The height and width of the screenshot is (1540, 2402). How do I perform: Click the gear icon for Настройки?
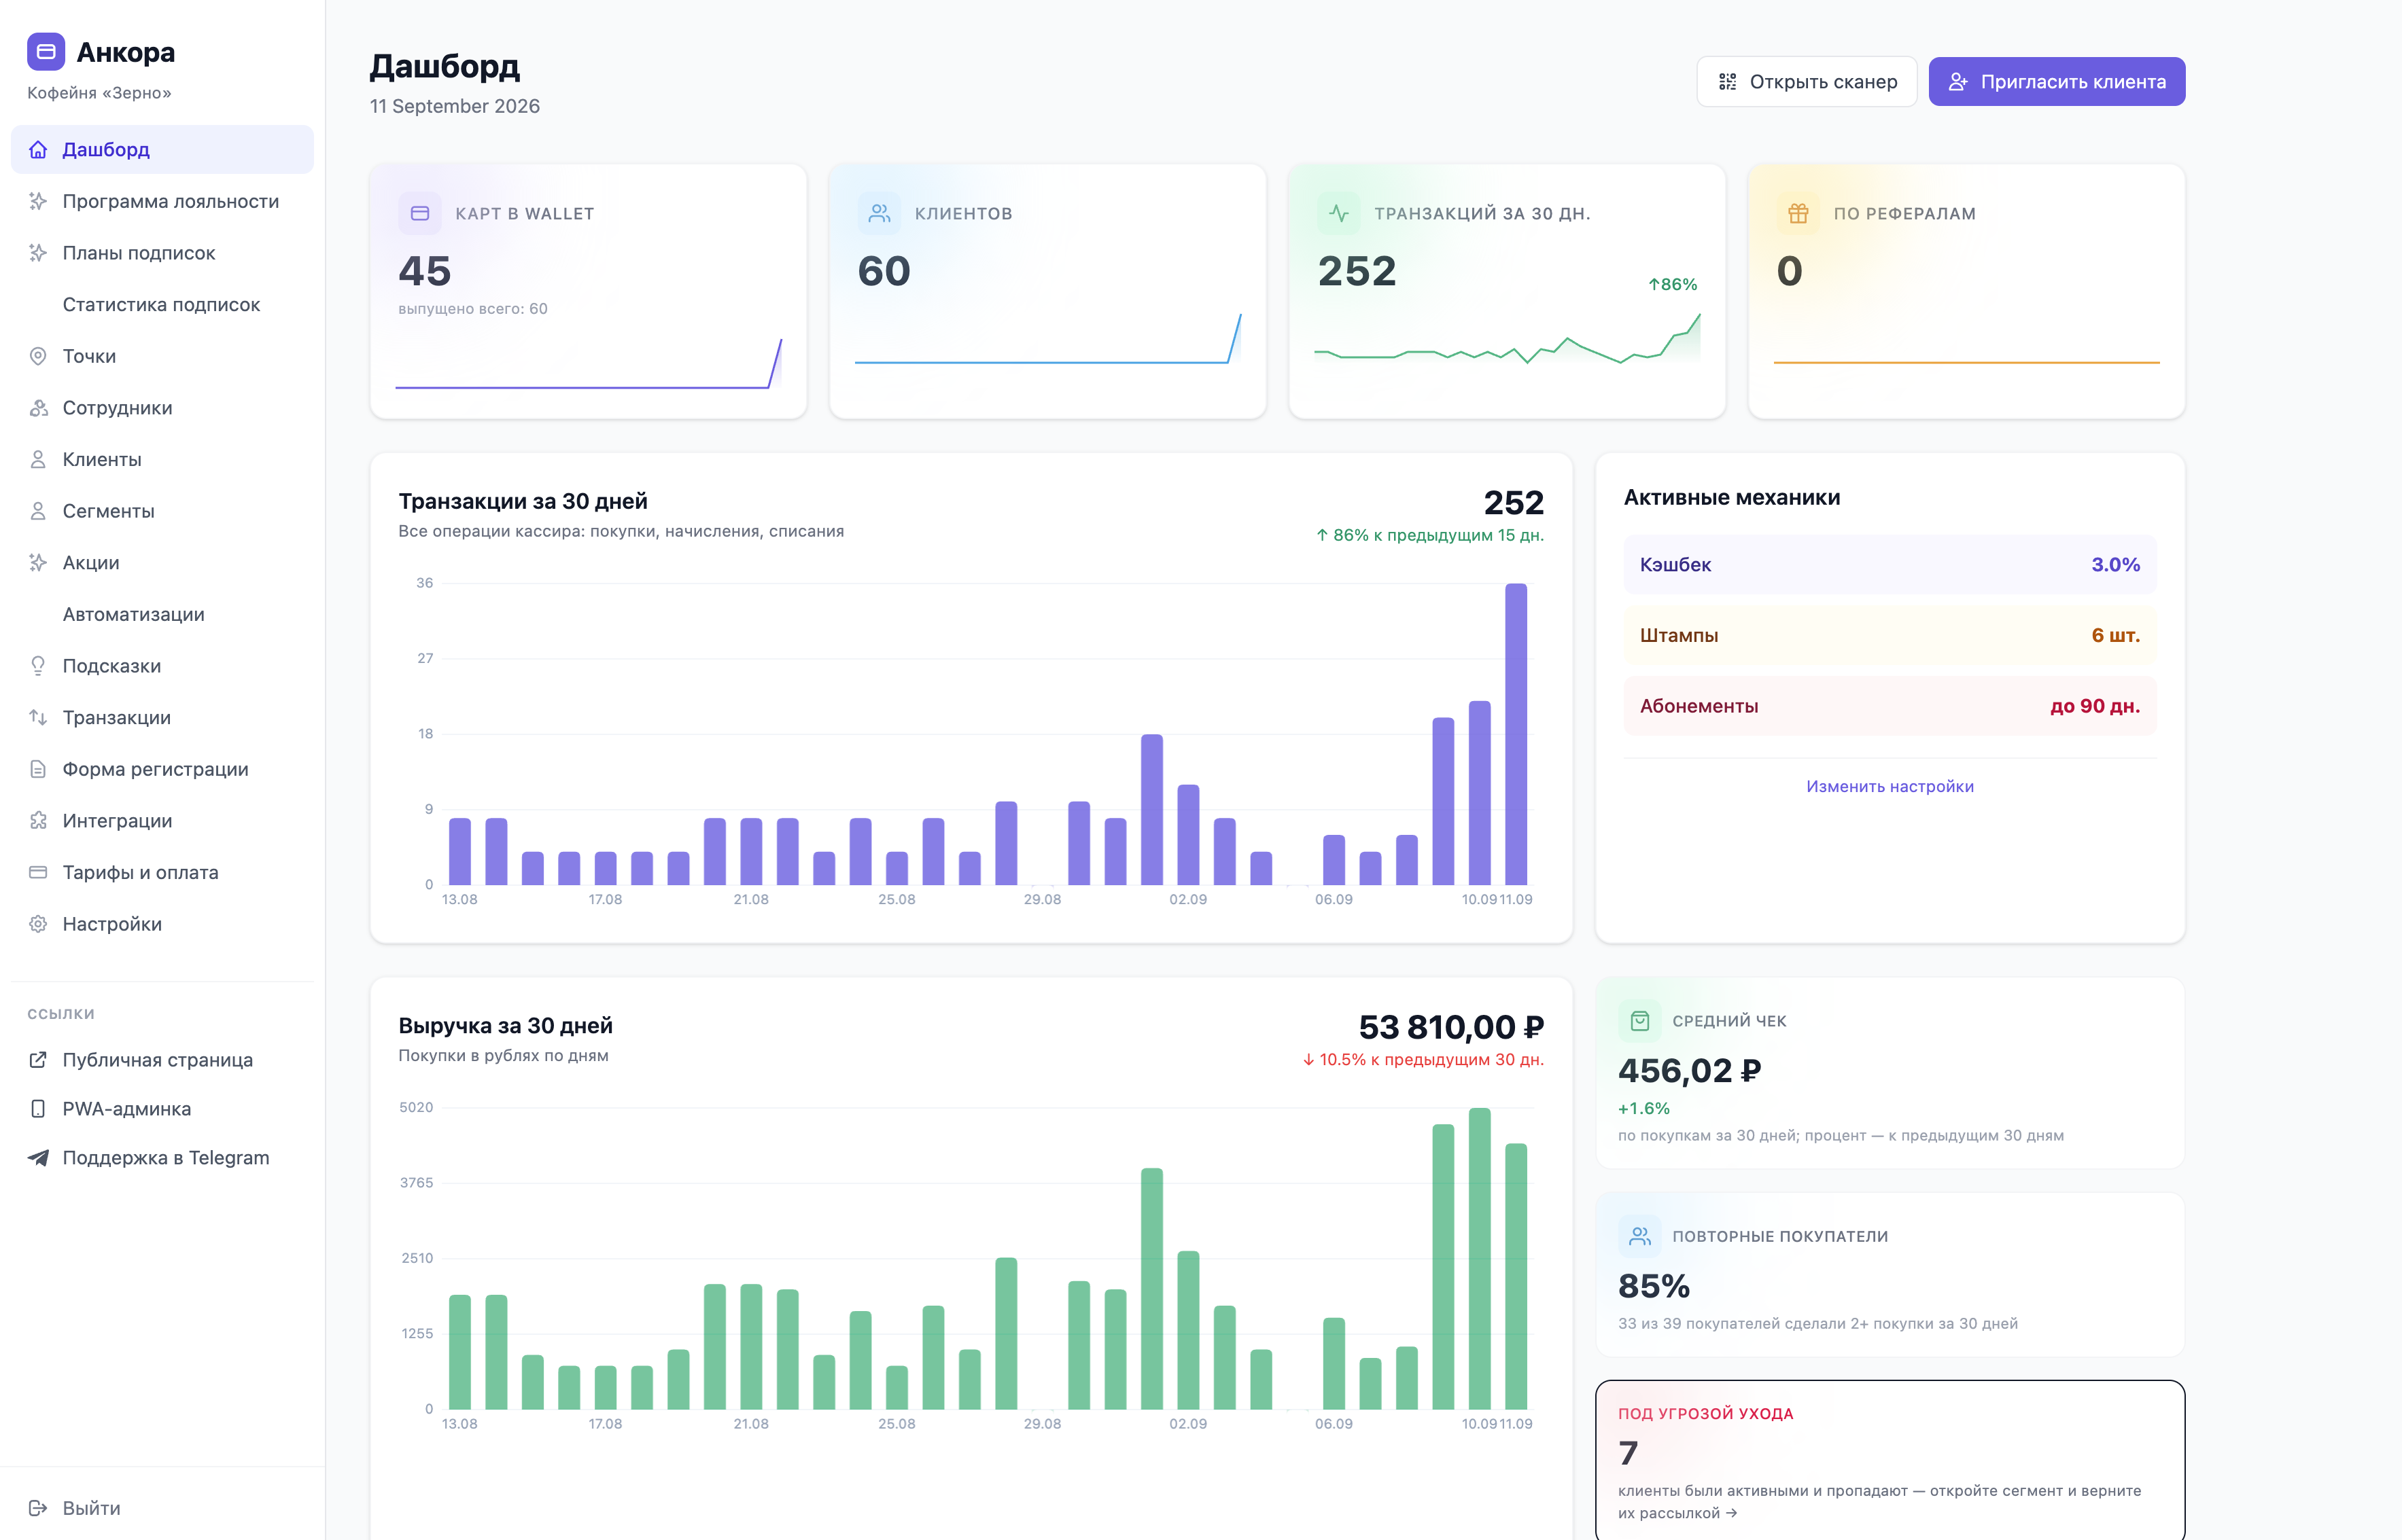[38, 924]
